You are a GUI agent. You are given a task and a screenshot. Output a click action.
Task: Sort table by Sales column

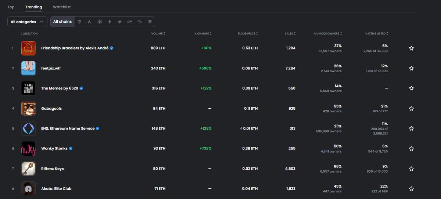click(x=290, y=33)
